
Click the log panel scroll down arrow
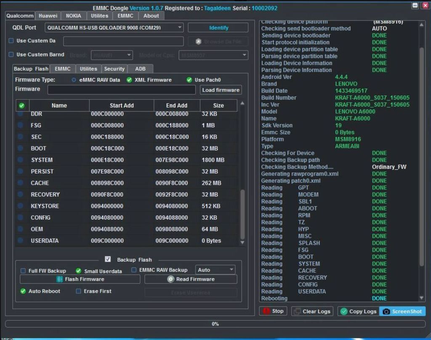point(422,298)
